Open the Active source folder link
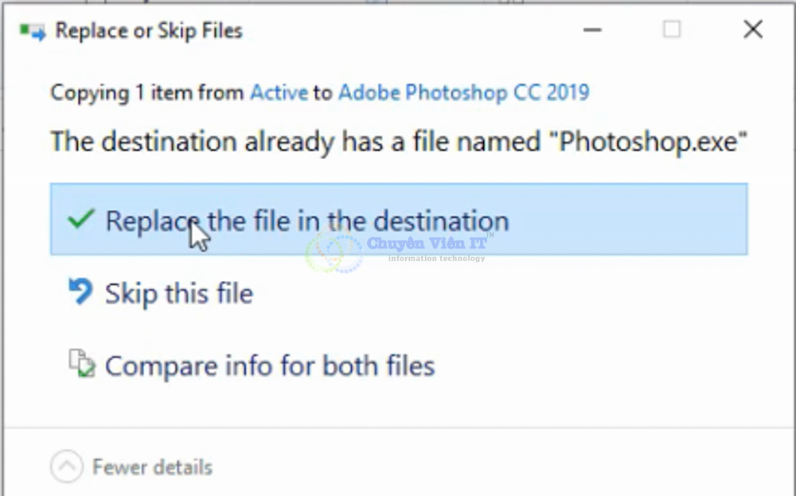This screenshot has height=496, width=796. coord(279,92)
